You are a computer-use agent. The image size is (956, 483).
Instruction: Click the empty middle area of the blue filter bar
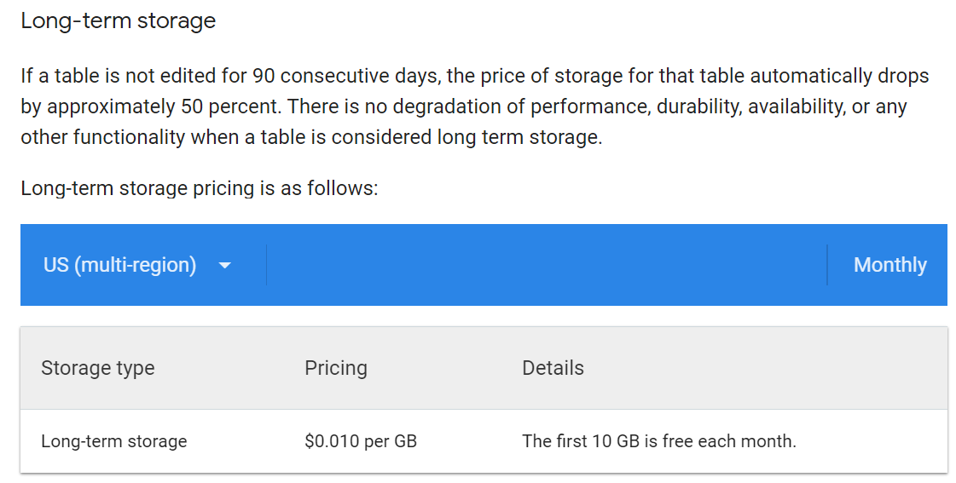(546, 265)
